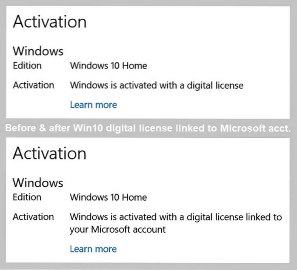Viewport: 297px width, 270px height.
Task: Click the Edition label in the upper panel
Action: click(x=27, y=65)
